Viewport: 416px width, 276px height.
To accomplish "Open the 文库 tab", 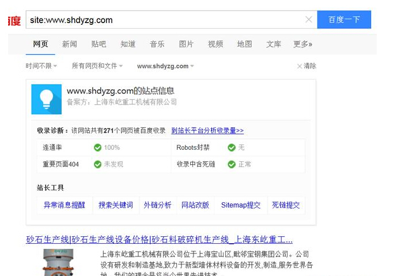I will [x=274, y=44].
